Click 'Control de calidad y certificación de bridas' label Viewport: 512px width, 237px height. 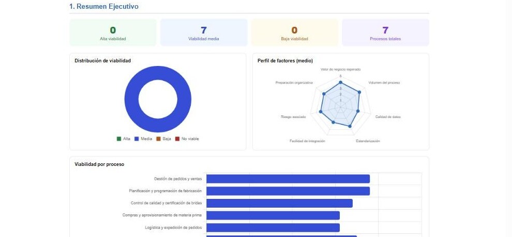[166, 203]
